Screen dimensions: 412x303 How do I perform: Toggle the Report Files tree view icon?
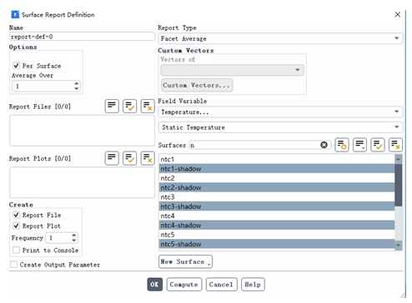pyautogui.click(x=112, y=107)
